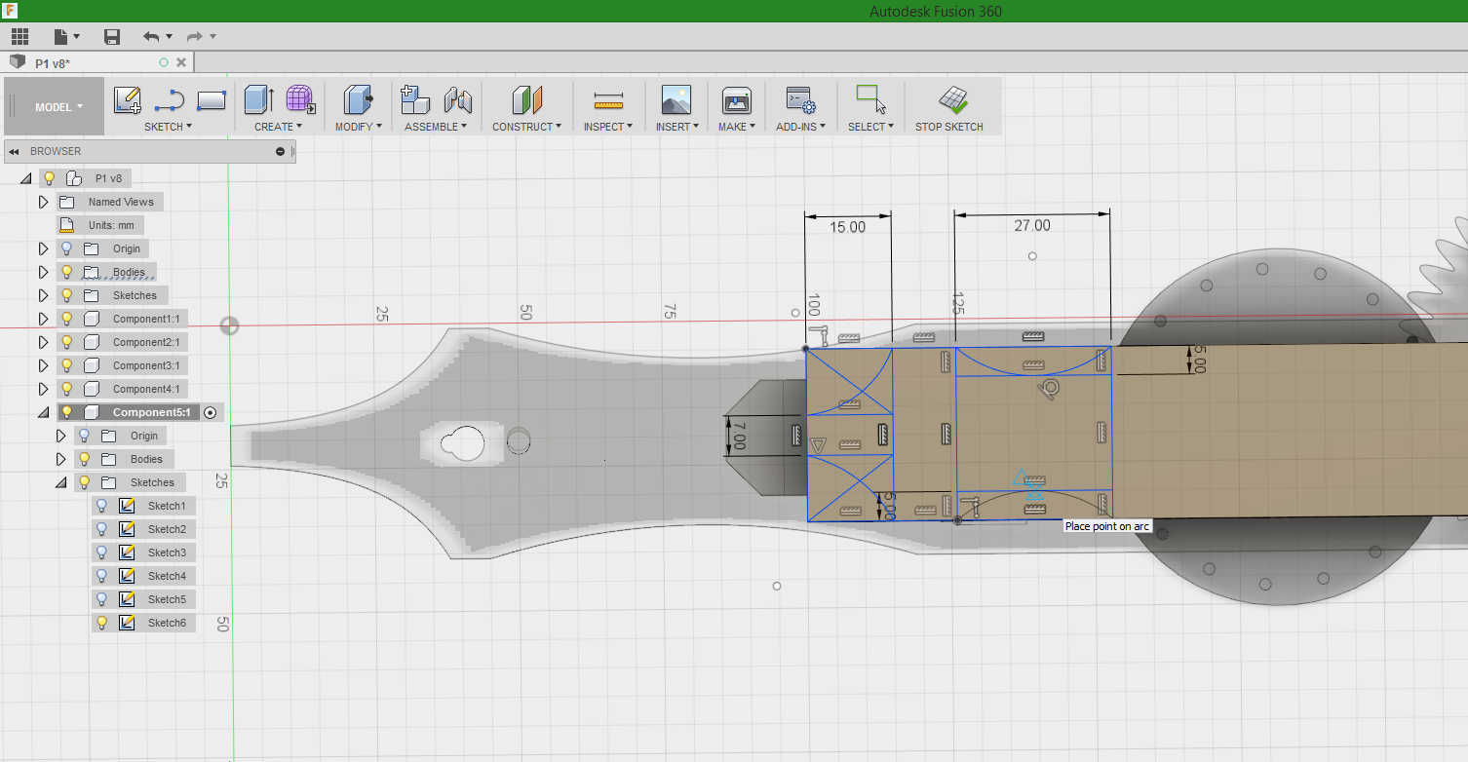Undo the last action
The height and width of the screenshot is (762, 1468).
[x=151, y=37]
